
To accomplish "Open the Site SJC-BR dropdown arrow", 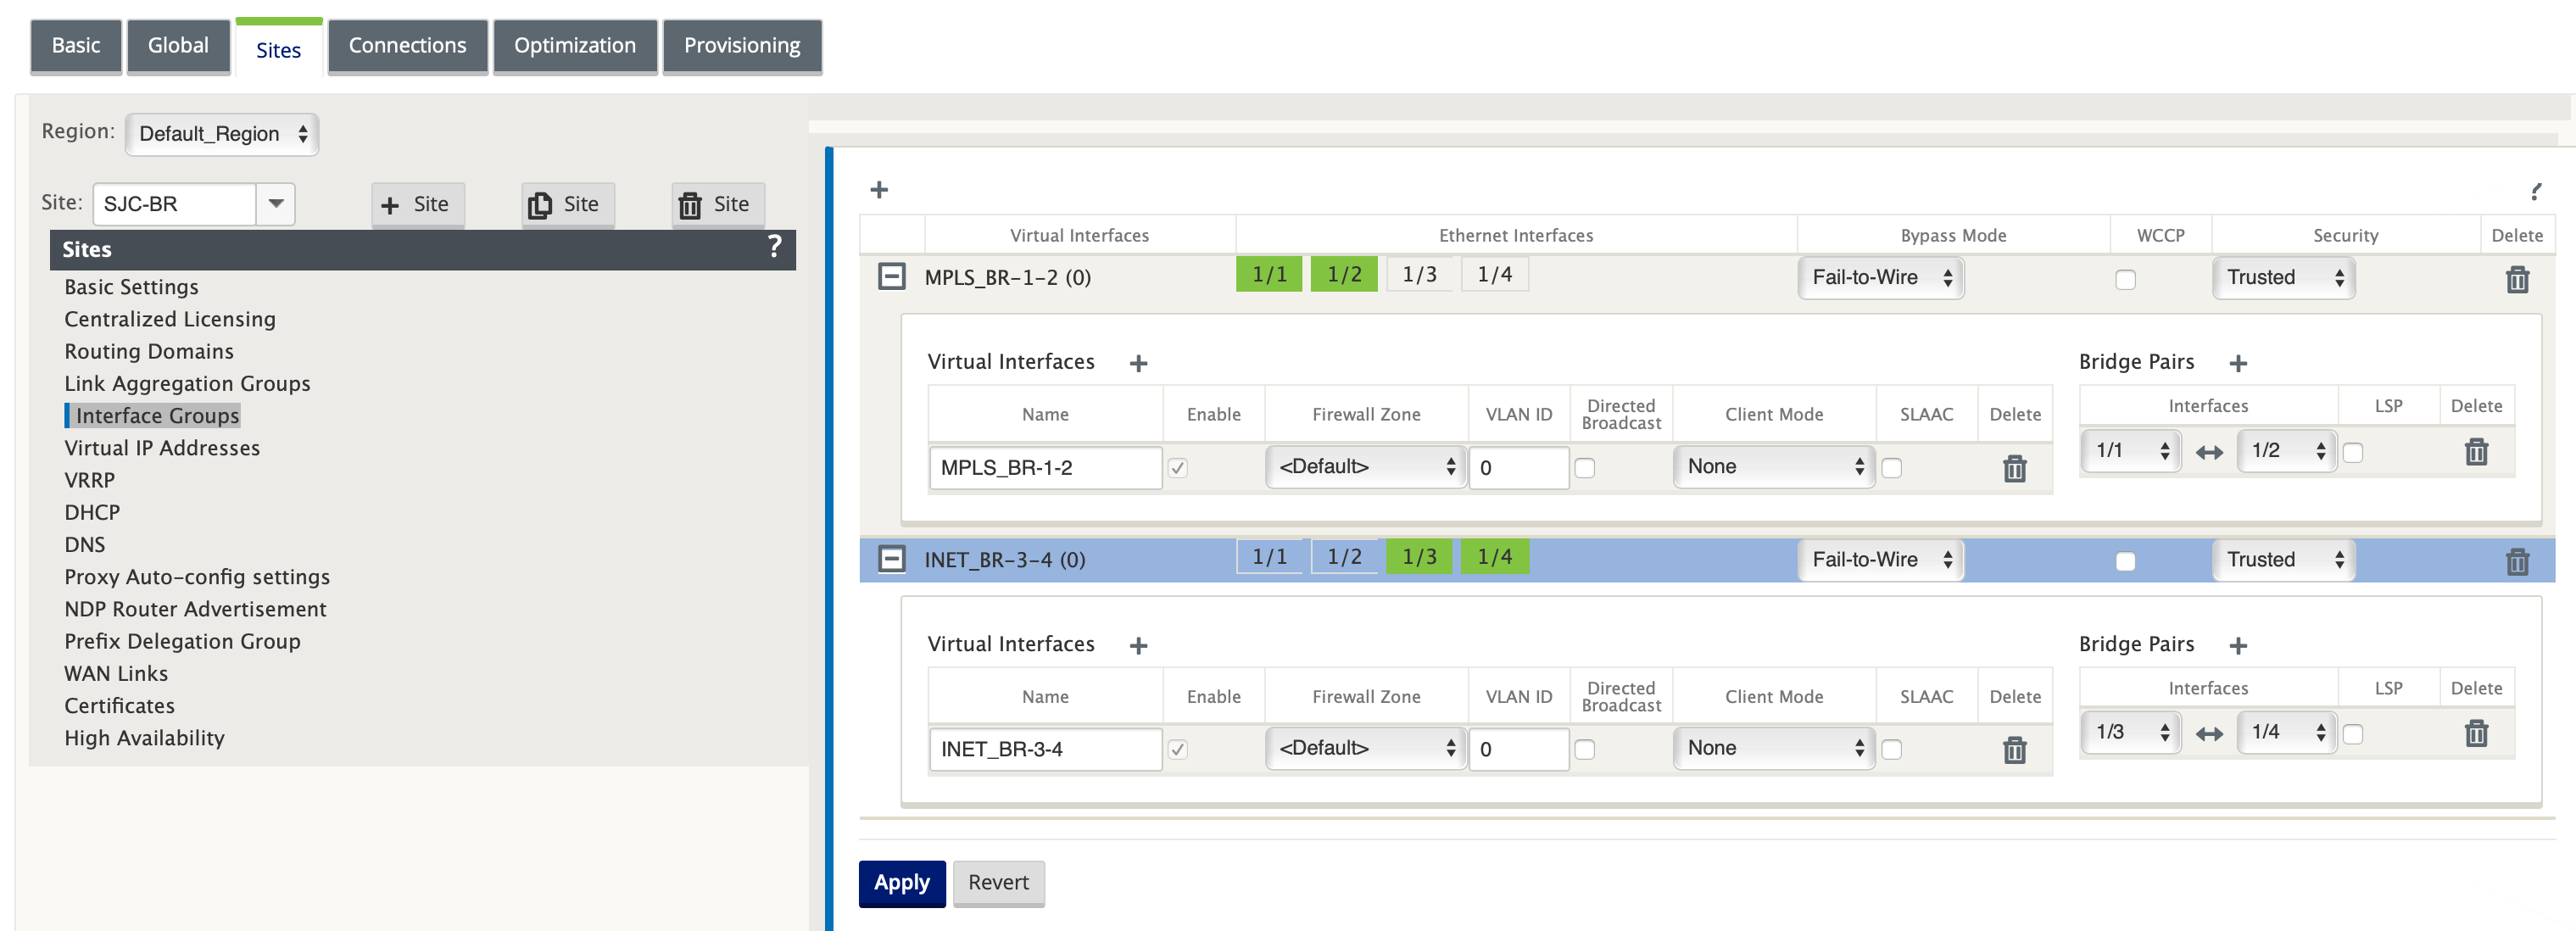I will click(x=275, y=204).
